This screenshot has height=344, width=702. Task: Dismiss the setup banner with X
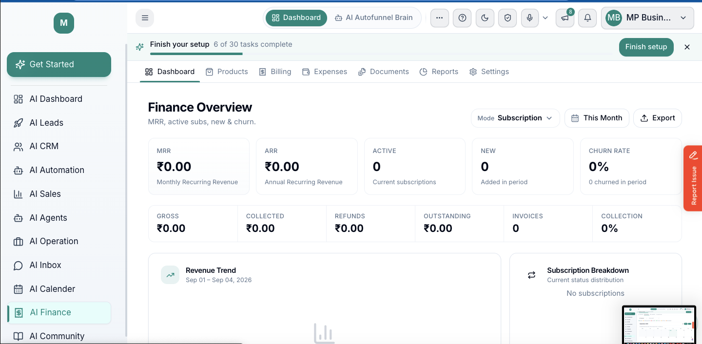click(687, 47)
